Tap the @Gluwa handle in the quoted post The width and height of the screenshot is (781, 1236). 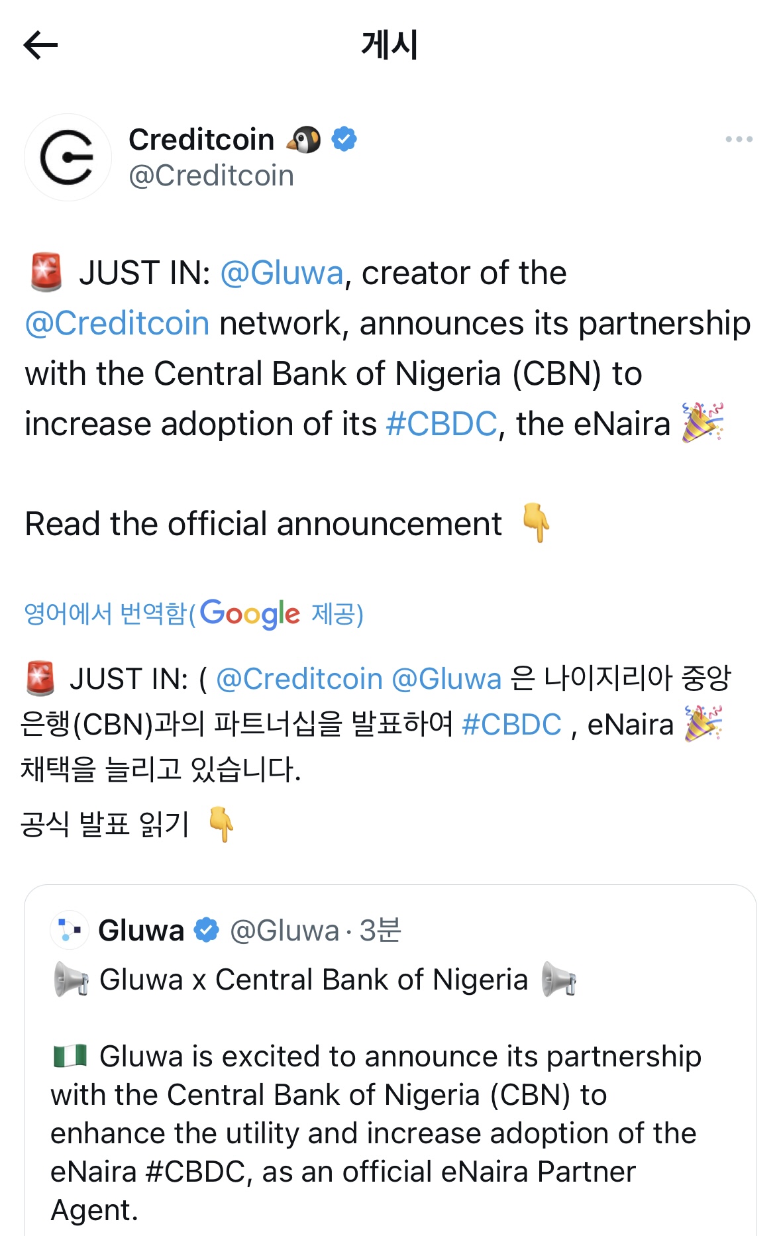pos(284,930)
